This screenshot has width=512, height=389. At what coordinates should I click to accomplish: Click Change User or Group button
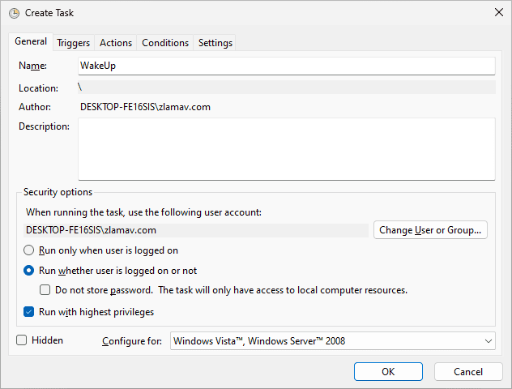(431, 230)
